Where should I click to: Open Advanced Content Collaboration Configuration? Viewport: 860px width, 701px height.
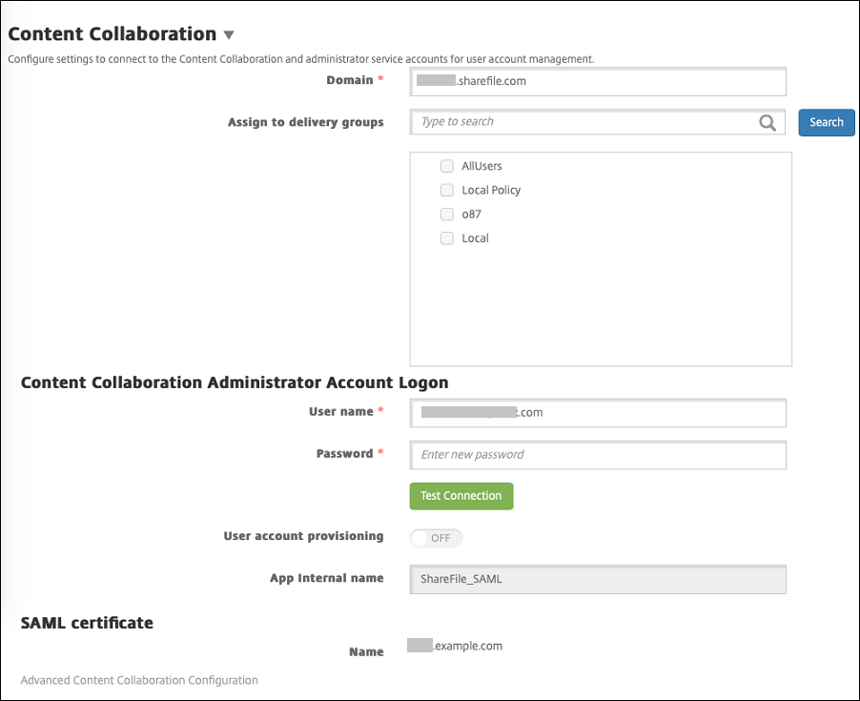(x=139, y=680)
